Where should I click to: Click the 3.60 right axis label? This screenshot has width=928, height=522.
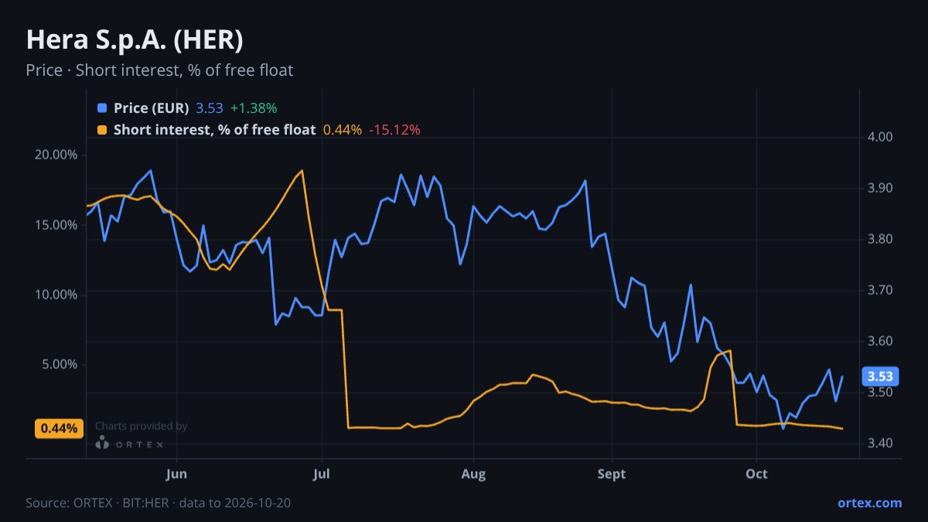pos(881,341)
